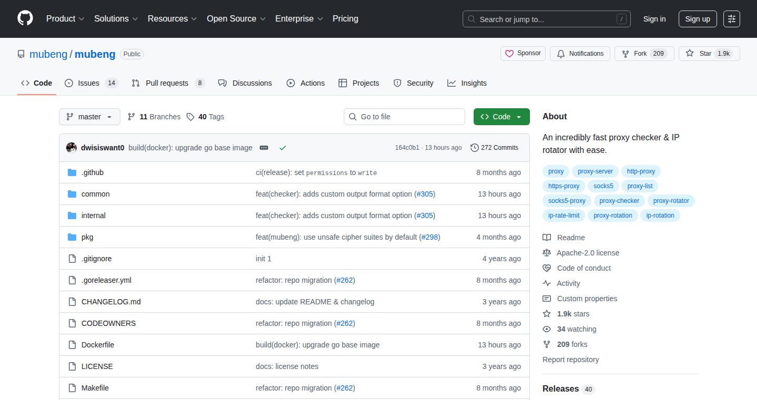Click the repository icon before mubeng
The width and height of the screenshot is (757, 400).
(x=21, y=54)
